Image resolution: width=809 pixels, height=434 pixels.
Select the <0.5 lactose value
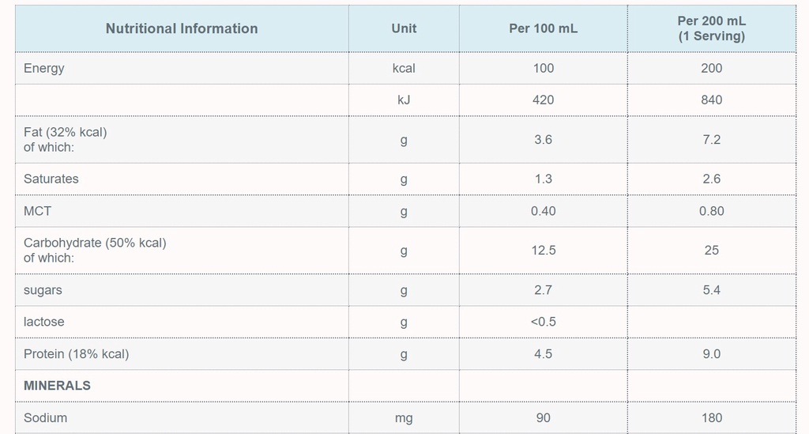543,322
